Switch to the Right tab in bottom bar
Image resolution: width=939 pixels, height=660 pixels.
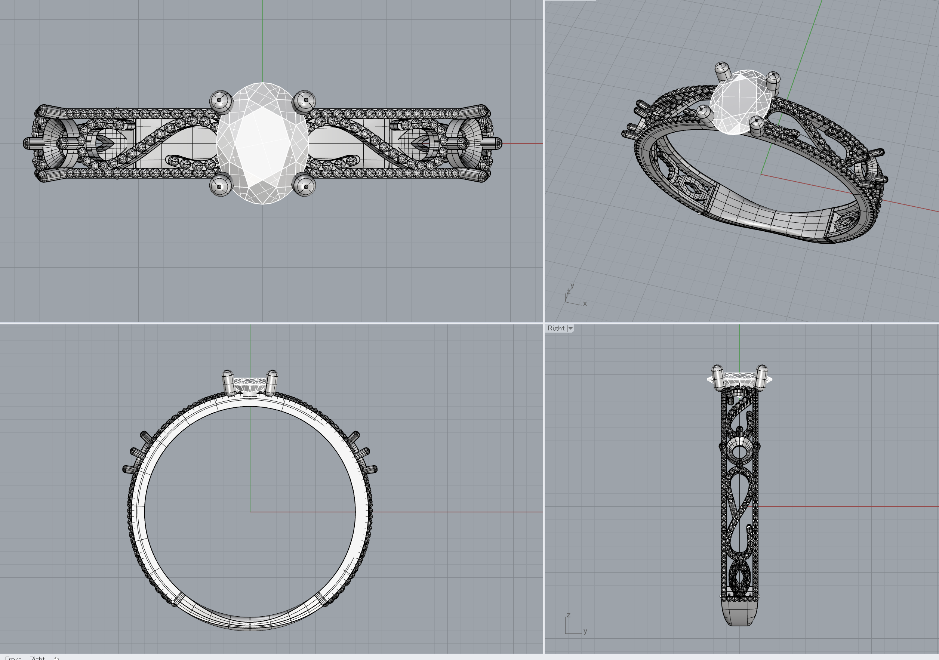37,657
